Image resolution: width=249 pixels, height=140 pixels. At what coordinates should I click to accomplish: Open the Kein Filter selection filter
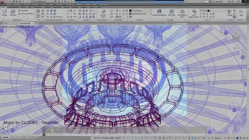click(172, 12)
